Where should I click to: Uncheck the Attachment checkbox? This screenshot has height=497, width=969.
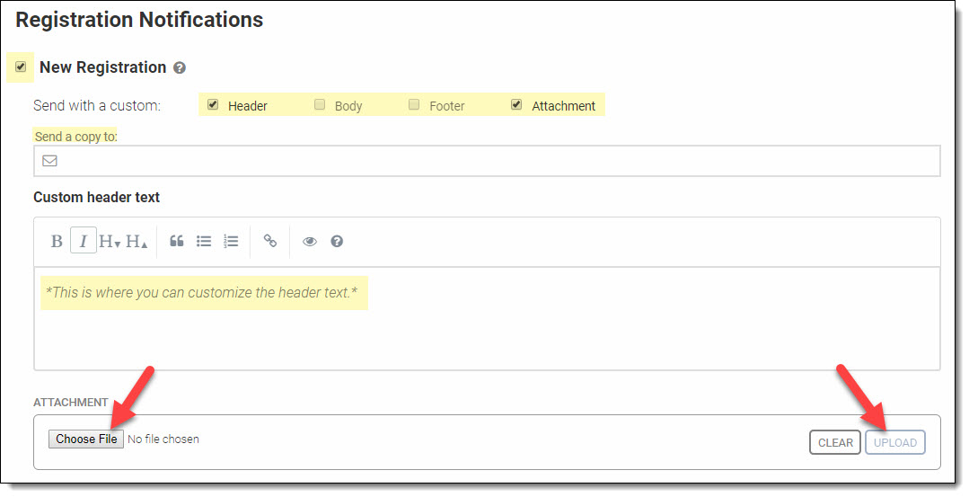pos(516,104)
